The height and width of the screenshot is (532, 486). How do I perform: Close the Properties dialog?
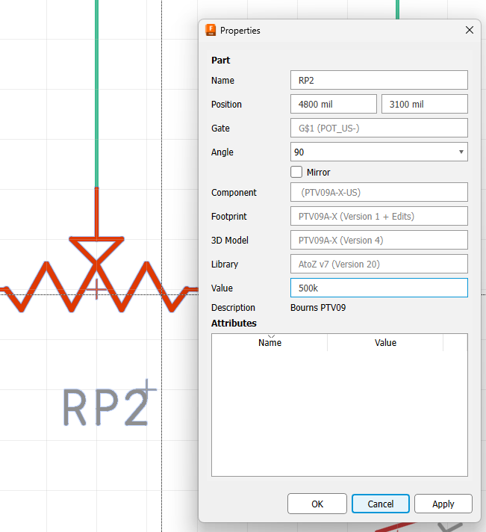tap(469, 30)
